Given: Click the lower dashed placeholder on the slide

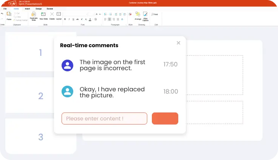Looking at the screenshot, I should (x=214, y=112).
